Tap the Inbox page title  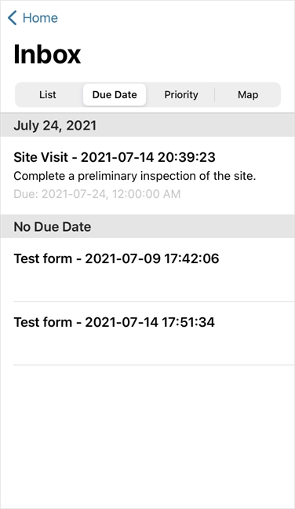click(x=47, y=54)
